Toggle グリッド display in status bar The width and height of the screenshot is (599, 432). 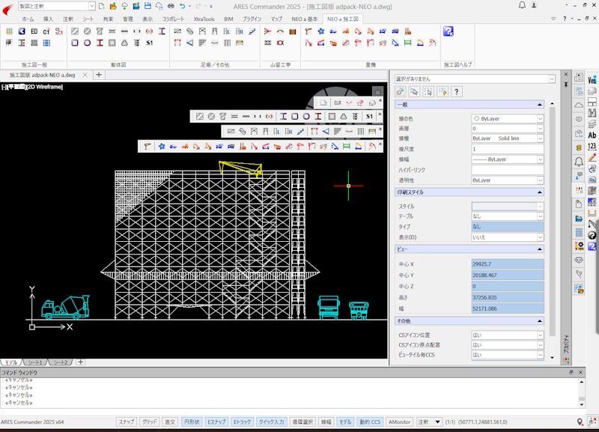(150, 422)
